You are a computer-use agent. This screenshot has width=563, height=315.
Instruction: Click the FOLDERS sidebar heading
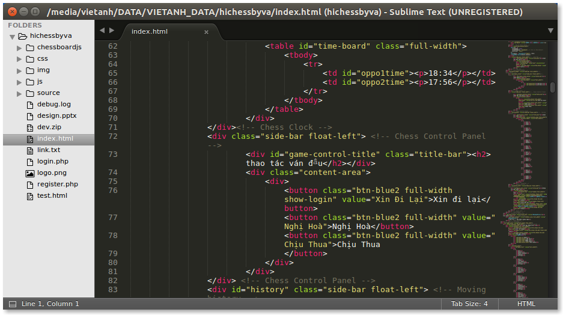pos(25,25)
